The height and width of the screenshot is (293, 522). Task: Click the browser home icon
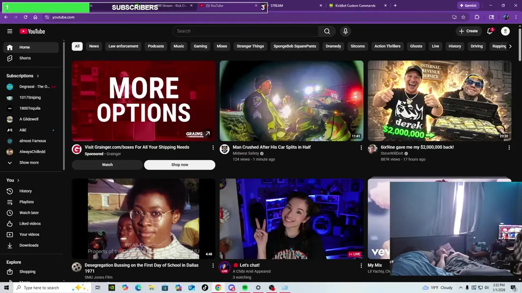[35, 17]
